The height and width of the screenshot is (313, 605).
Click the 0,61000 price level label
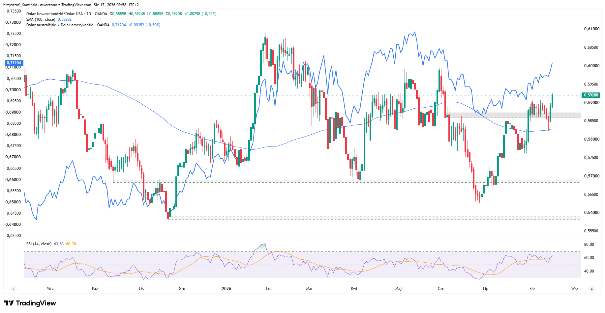(x=592, y=29)
